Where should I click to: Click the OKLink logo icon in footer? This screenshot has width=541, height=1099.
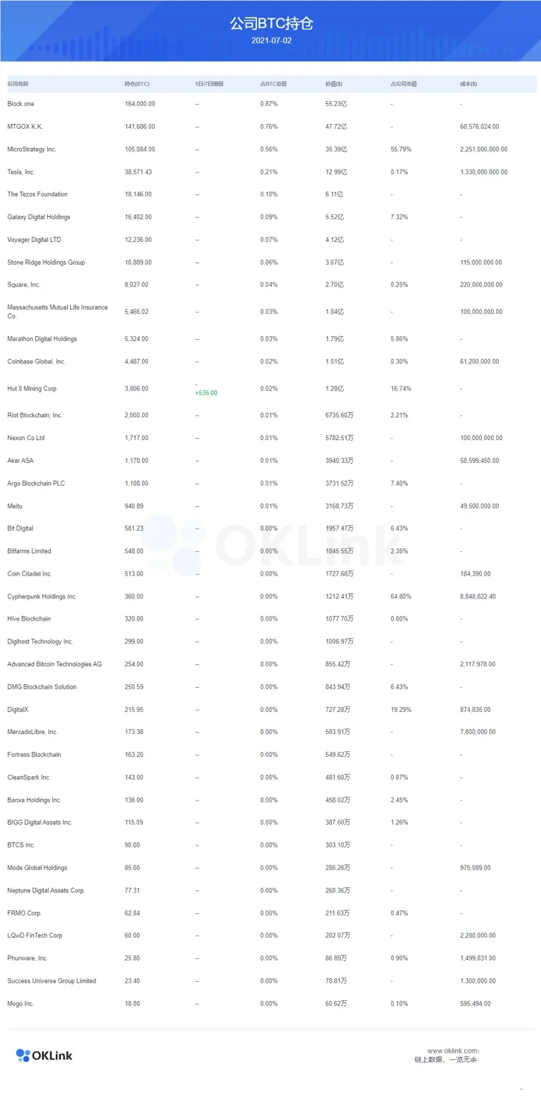coord(23,1056)
